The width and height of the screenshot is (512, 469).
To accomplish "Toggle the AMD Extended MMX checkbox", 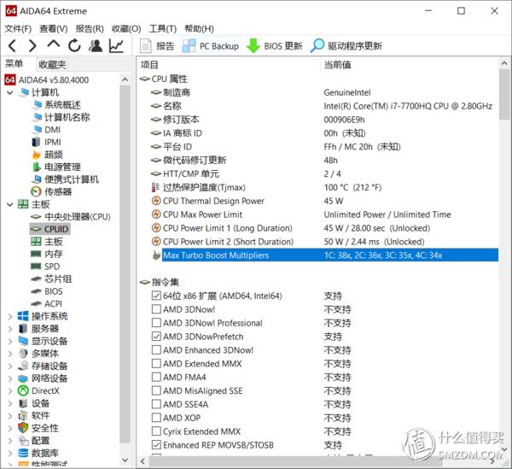I will 156,363.
